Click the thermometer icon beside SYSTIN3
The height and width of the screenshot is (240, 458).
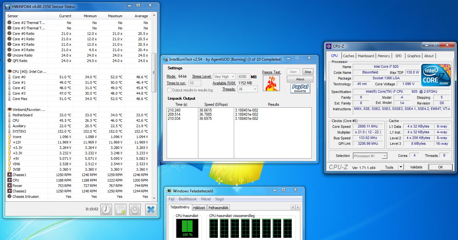point(9,131)
